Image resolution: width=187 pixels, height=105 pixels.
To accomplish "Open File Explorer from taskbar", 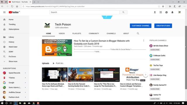I will tap(20, 103).
